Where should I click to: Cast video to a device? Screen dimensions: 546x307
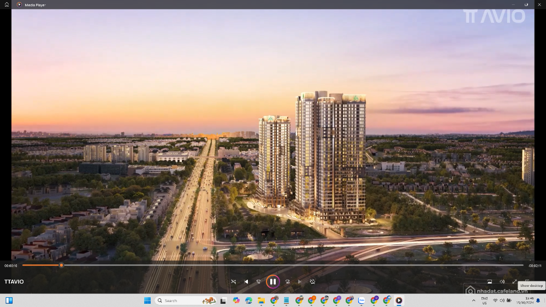[x=489, y=282]
